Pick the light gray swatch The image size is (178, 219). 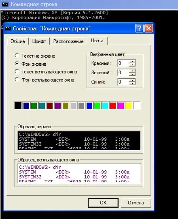[73, 105]
